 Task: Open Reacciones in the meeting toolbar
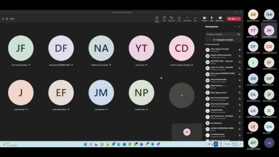click(171, 19)
